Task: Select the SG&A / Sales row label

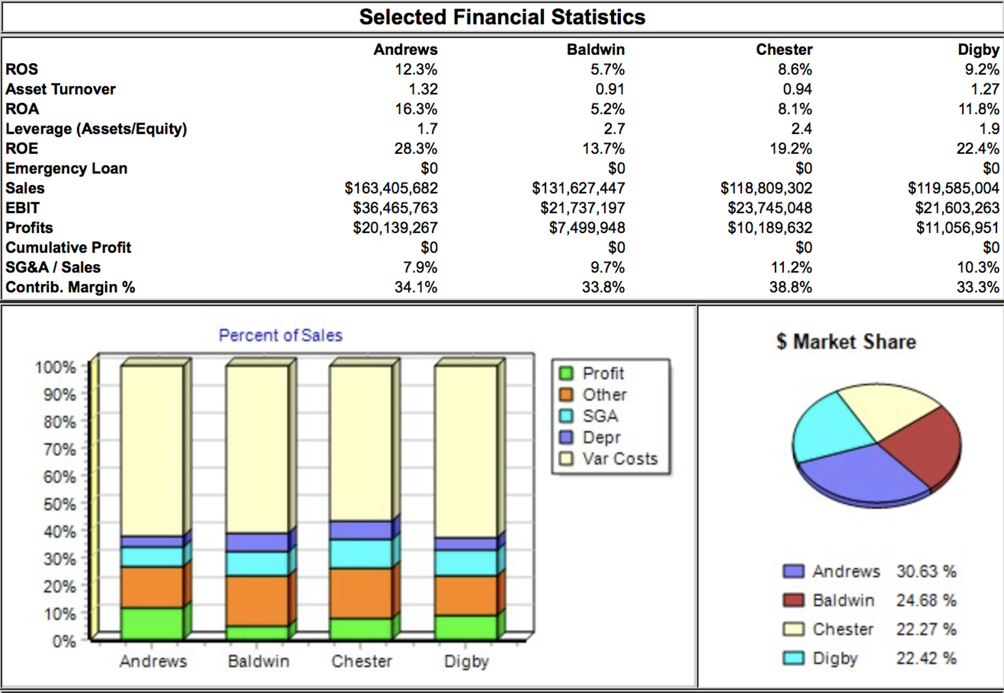Action: pos(53,267)
